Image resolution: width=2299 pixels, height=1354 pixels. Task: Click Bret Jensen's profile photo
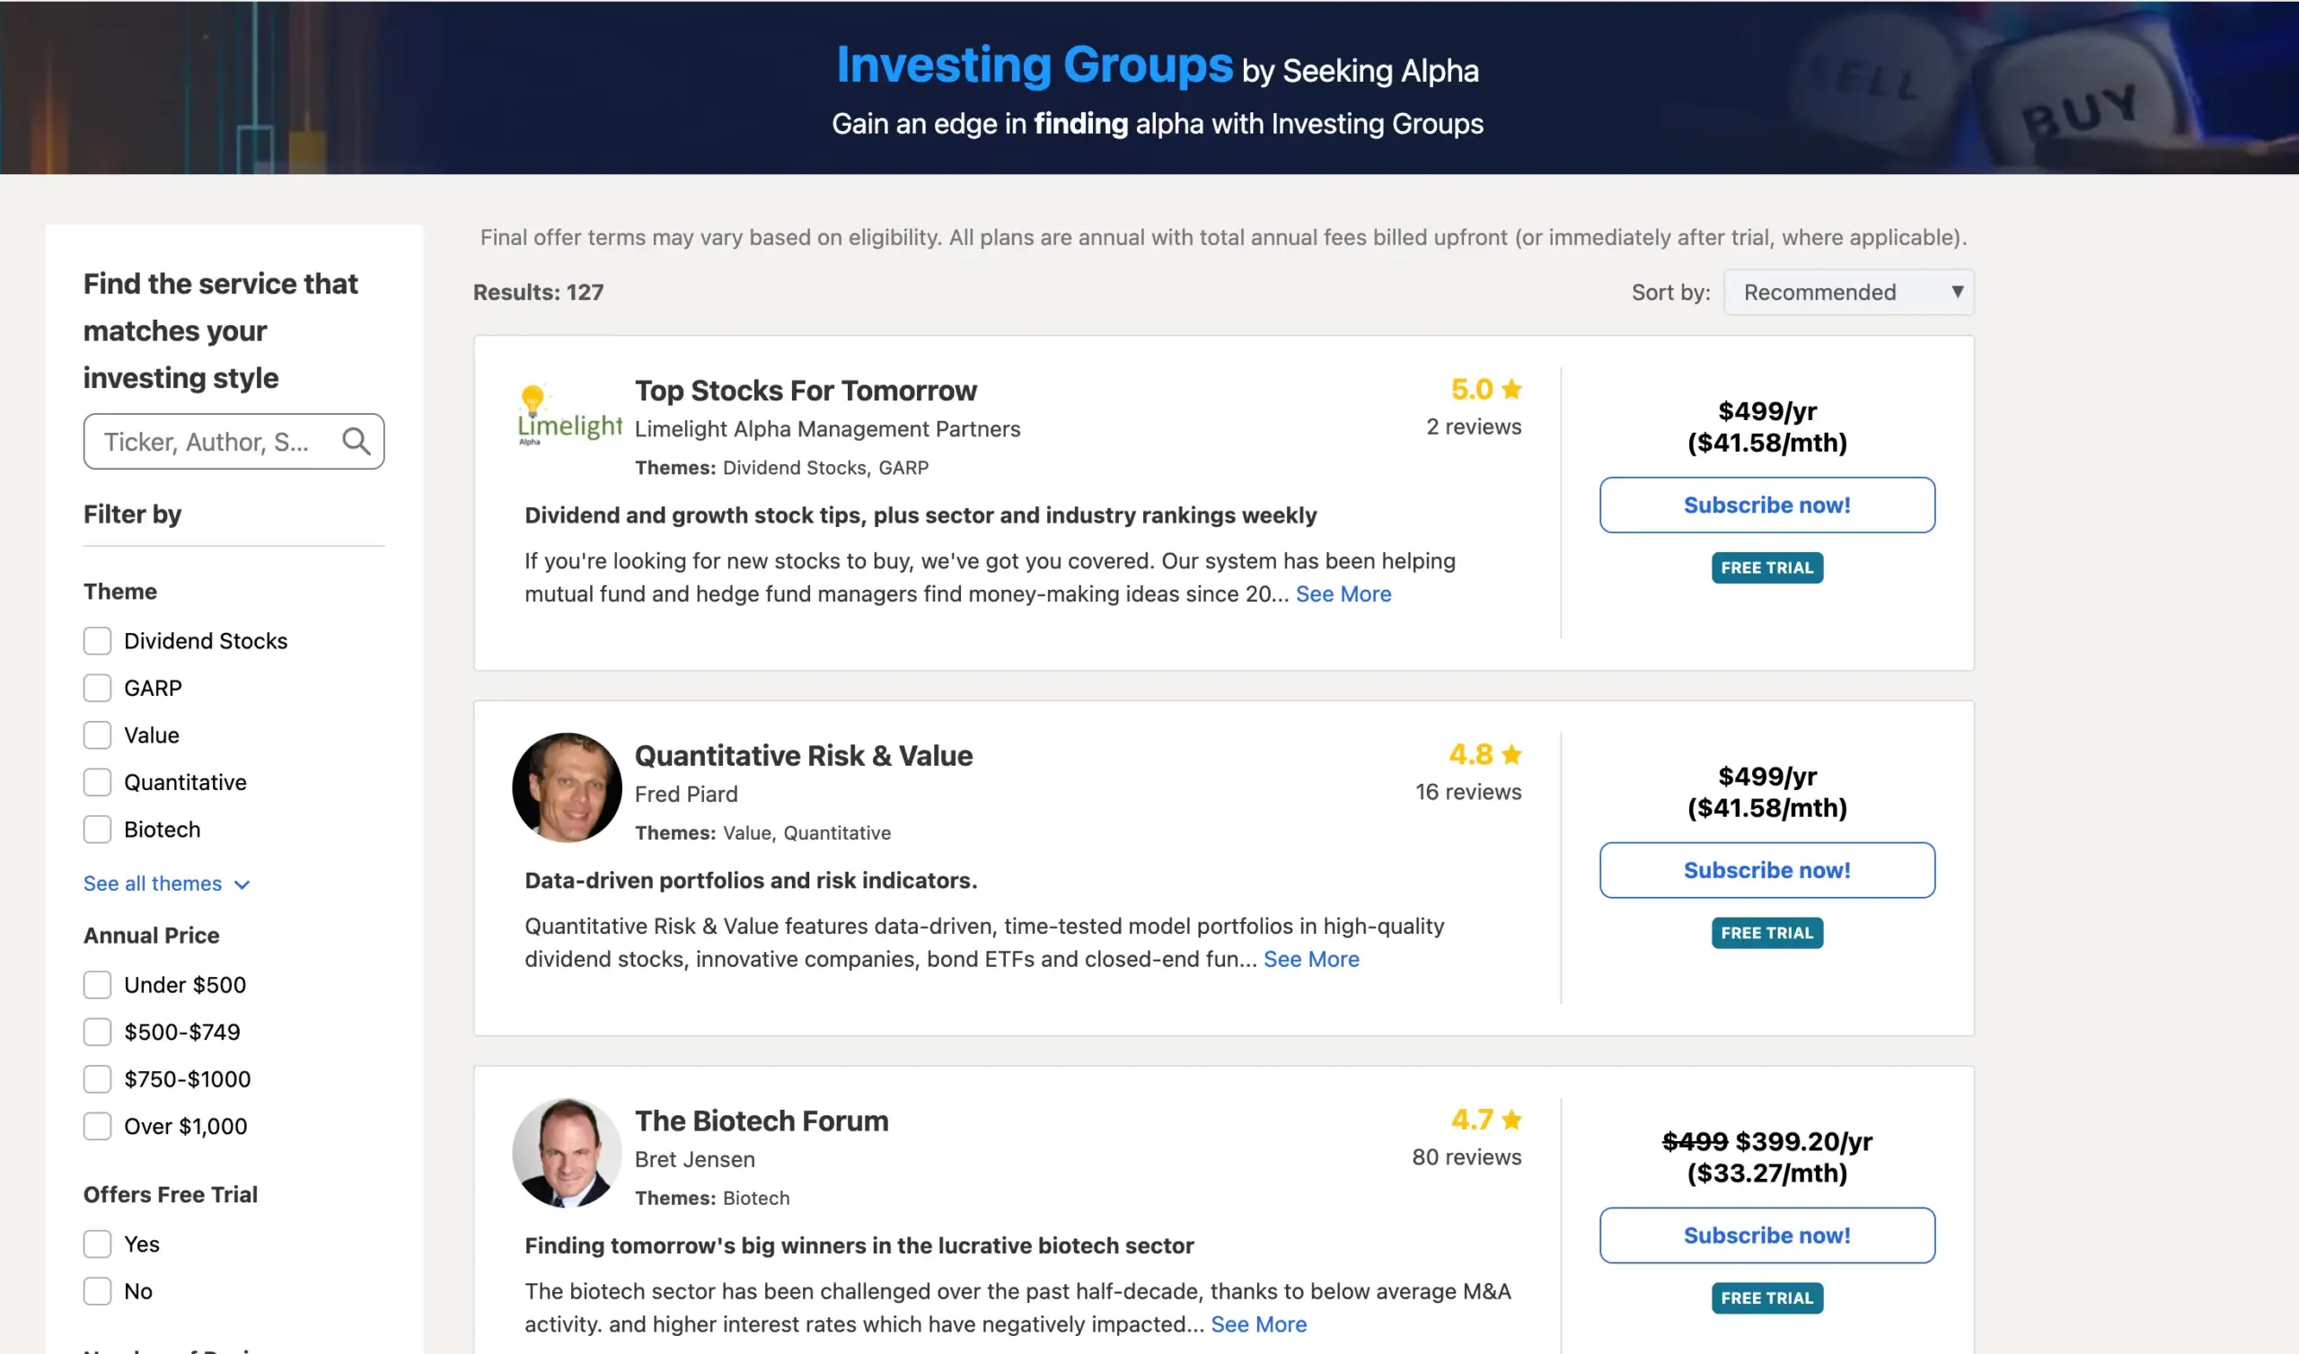tap(567, 1151)
